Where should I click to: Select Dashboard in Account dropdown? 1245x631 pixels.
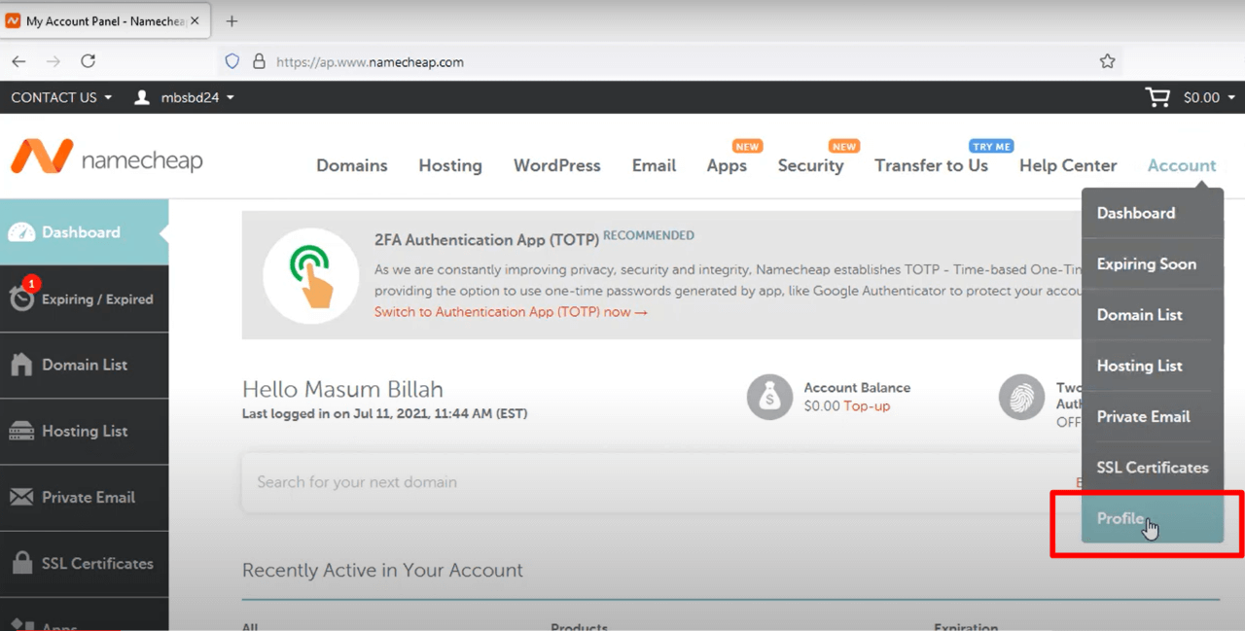click(x=1153, y=213)
